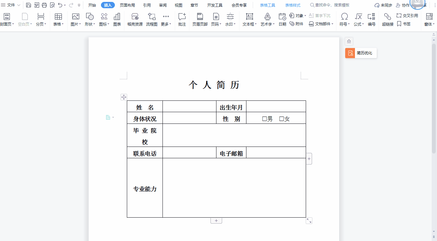Click the Symbol (符号) omega icon
Image resolution: width=437 pixels, height=241 pixels.
[345, 17]
